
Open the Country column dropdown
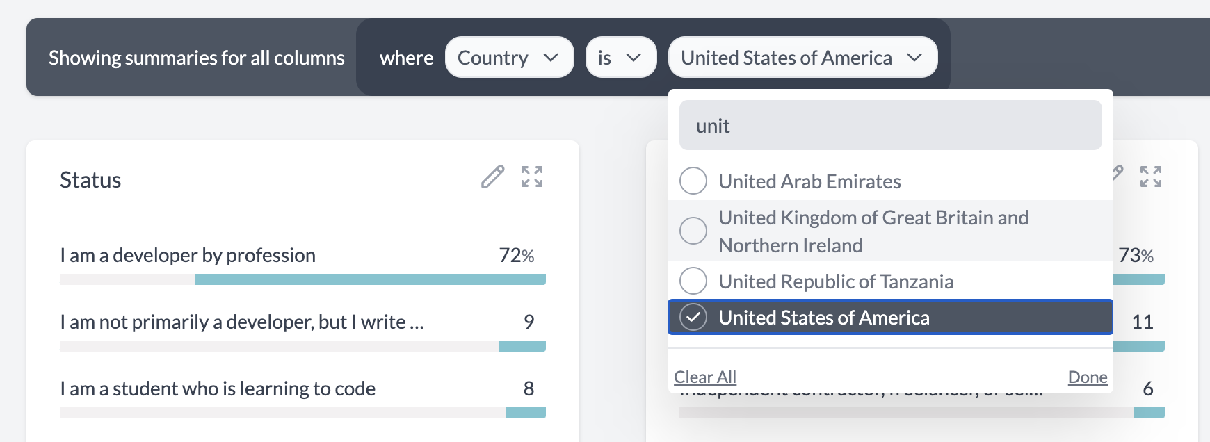coord(509,57)
